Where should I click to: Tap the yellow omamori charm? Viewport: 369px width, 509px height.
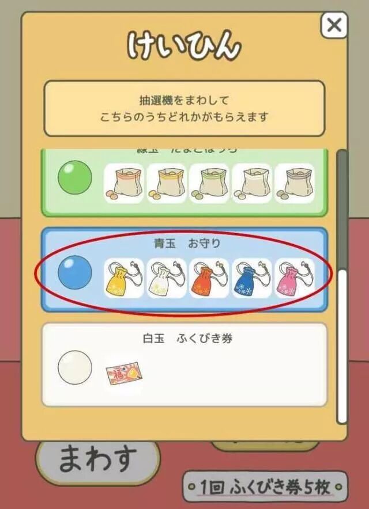click(124, 278)
